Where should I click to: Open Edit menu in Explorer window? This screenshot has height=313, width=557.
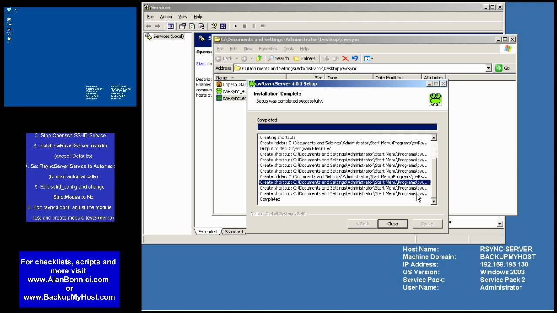click(x=234, y=49)
